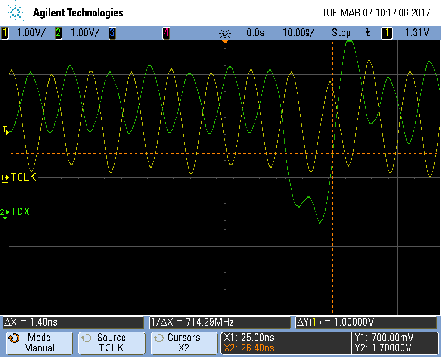Click the blue channel 3 indicator

pyautogui.click(x=112, y=33)
